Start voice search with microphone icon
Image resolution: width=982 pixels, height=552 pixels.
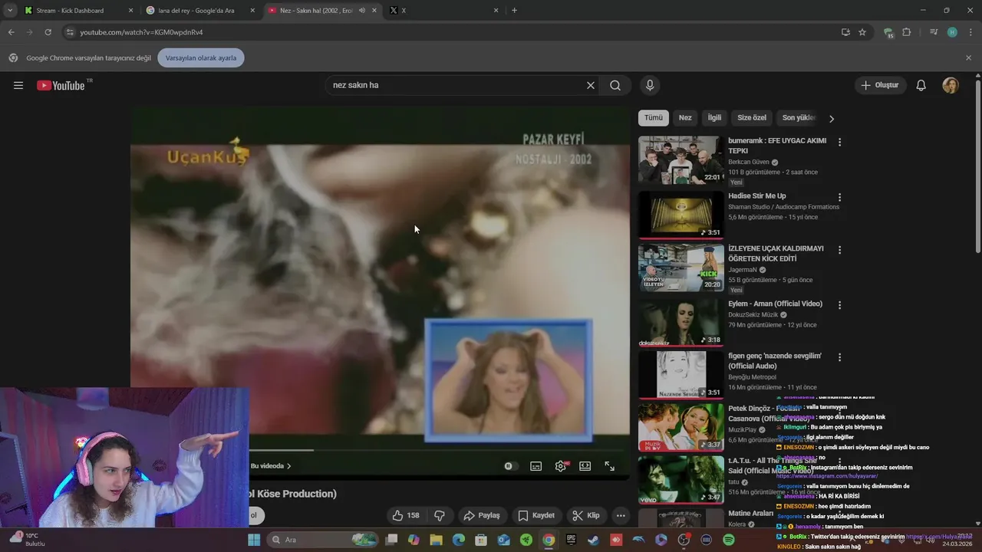[x=650, y=85]
